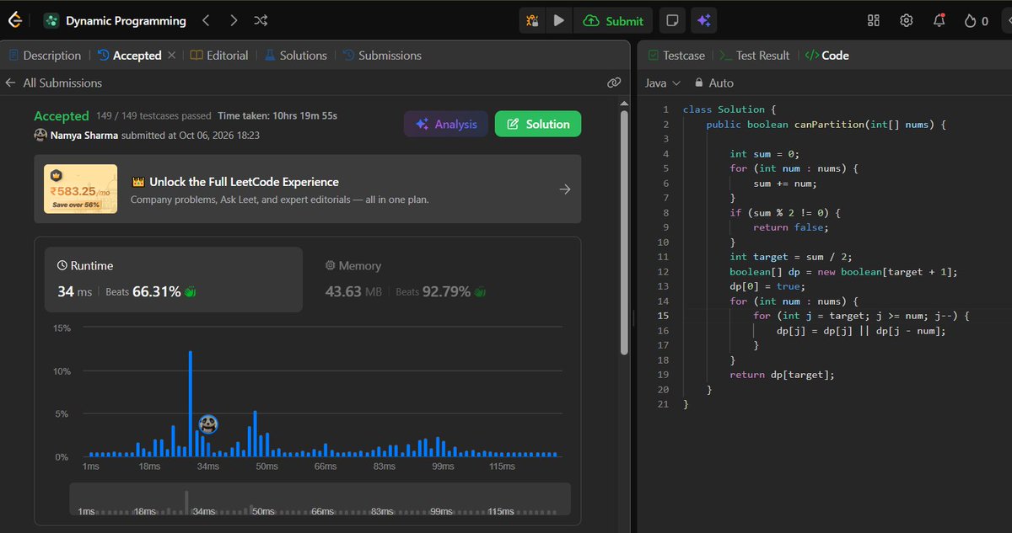Select the Code tab
Image resolution: width=1012 pixels, height=533 pixels.
[826, 56]
